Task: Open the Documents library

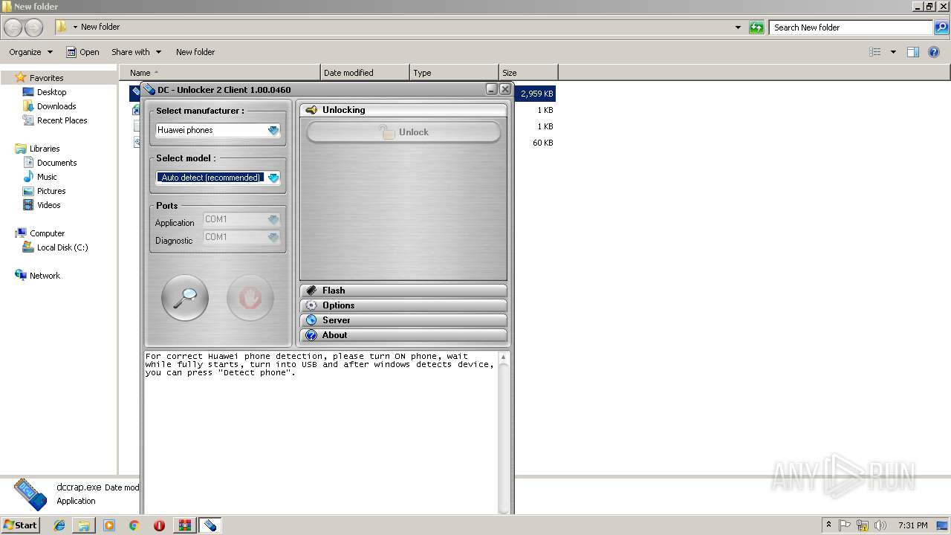Action: (56, 163)
